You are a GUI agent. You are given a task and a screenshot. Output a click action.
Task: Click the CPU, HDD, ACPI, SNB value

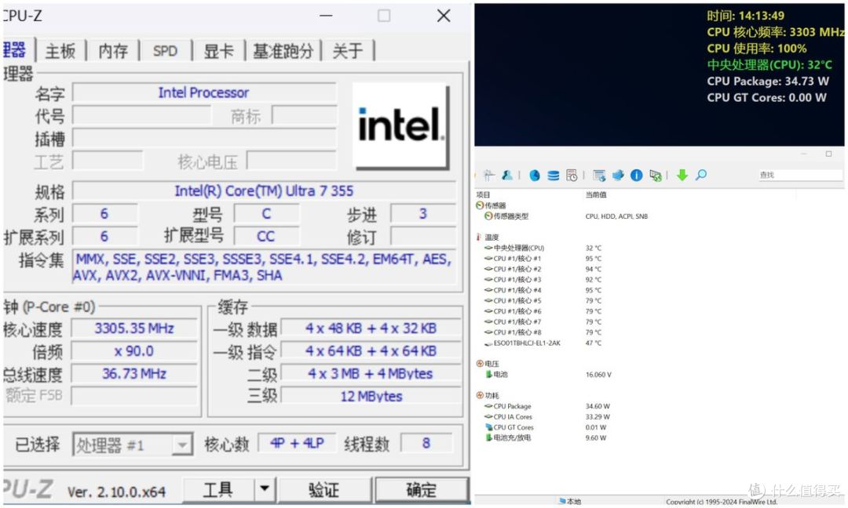pyautogui.click(x=616, y=216)
